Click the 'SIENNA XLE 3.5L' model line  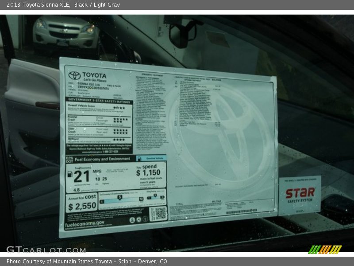pyautogui.click(x=89, y=84)
